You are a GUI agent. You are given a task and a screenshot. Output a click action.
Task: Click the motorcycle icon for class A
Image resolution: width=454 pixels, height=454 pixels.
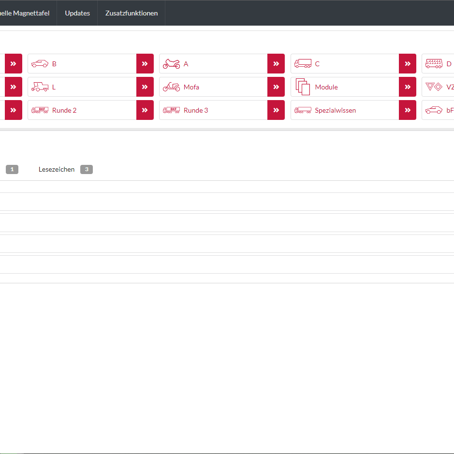click(171, 64)
